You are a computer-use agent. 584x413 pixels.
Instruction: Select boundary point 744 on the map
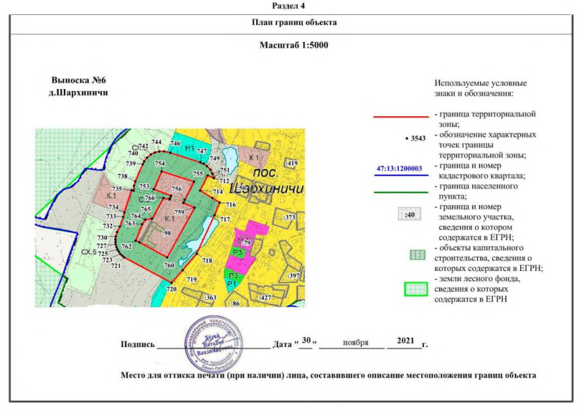pos(156,142)
